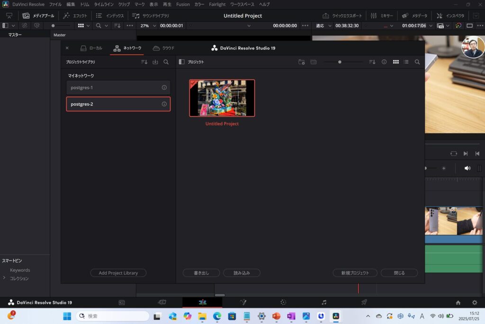Image resolution: width=485 pixels, height=324 pixels.
Task: Open project manager home icon
Action: [x=458, y=303]
